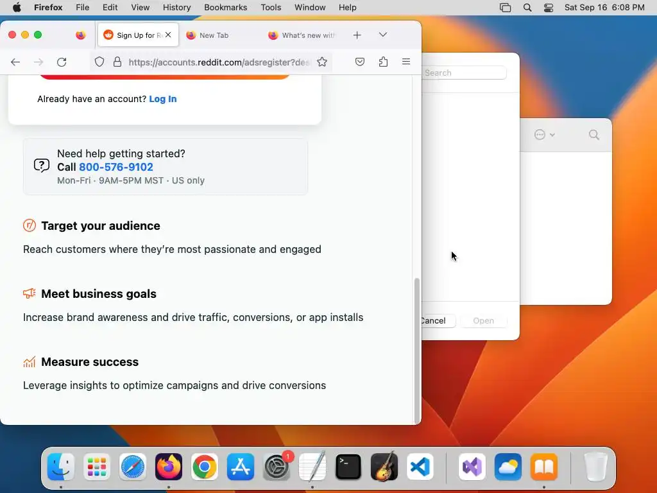Click the Firefox page vertical scrollbar

416,350
